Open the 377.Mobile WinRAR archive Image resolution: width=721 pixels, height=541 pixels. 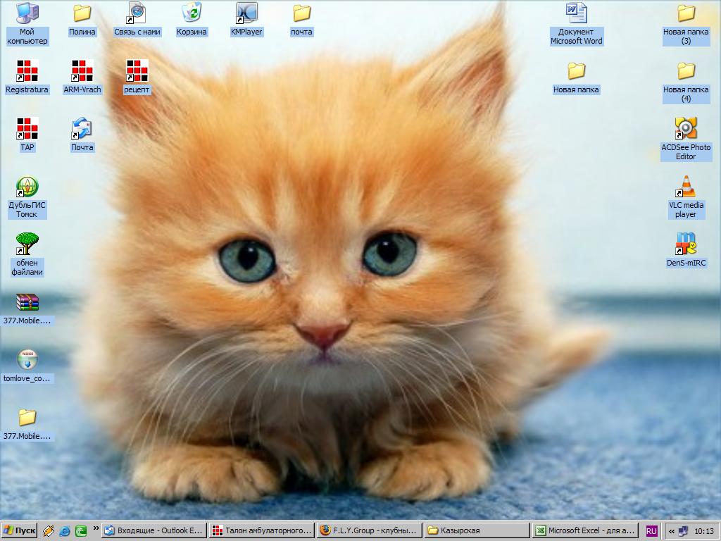[x=27, y=309]
